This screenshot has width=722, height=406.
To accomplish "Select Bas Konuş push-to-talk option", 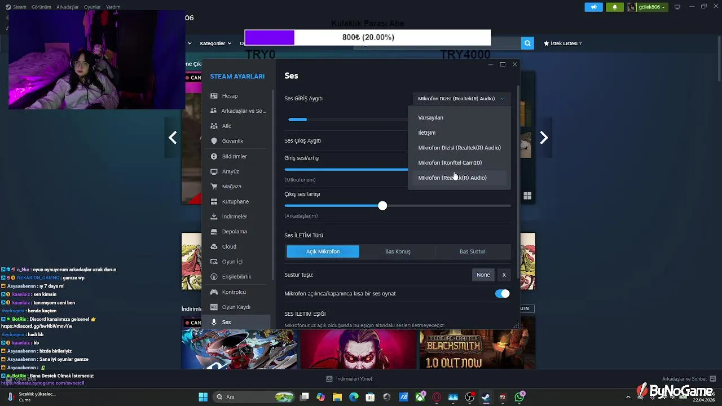I will [x=398, y=251].
